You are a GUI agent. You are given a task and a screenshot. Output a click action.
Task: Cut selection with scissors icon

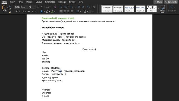coord(10,6)
